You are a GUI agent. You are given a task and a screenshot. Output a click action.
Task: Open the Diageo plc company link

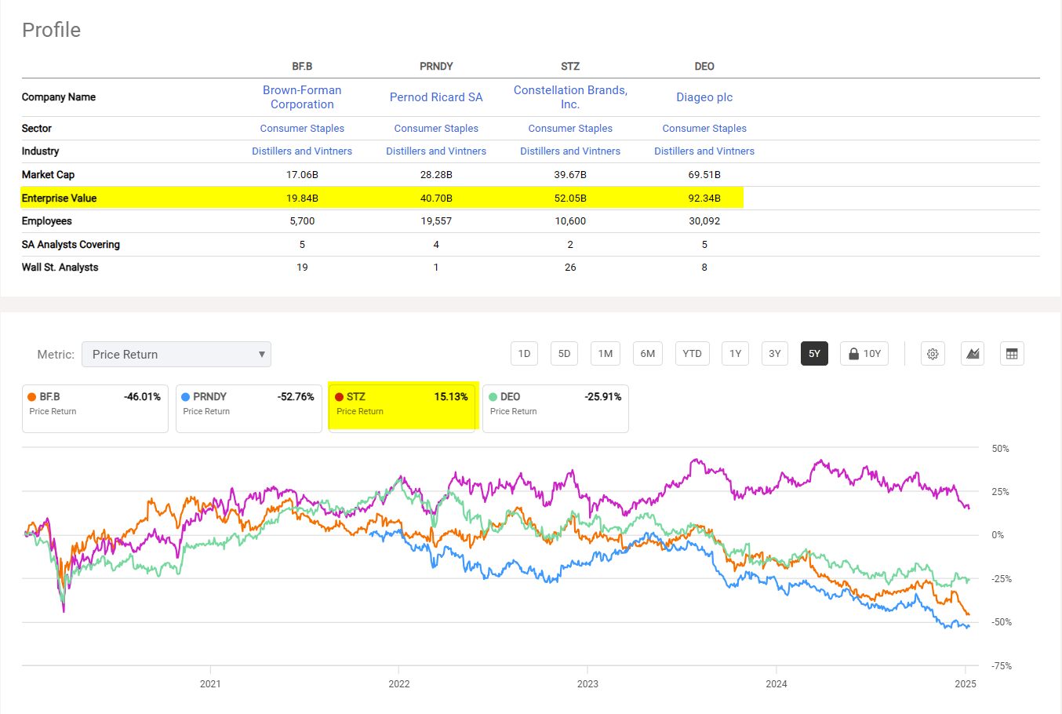(704, 97)
